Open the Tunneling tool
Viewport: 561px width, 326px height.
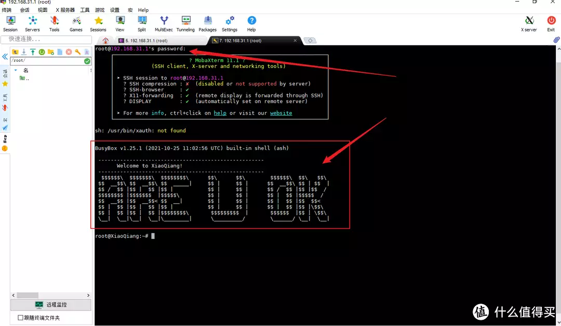click(x=185, y=23)
